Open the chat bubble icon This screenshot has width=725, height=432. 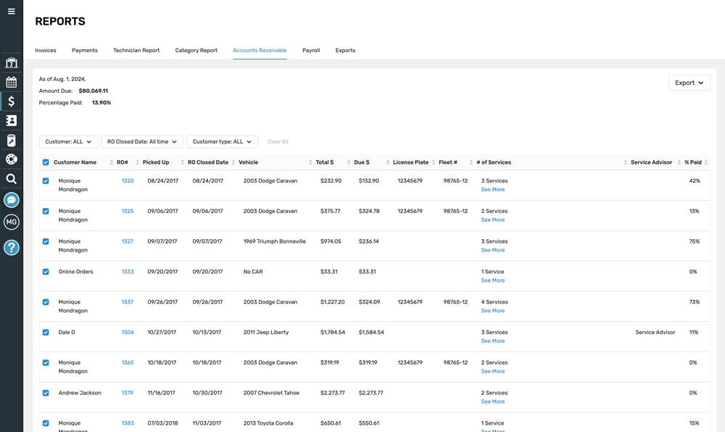tap(12, 199)
